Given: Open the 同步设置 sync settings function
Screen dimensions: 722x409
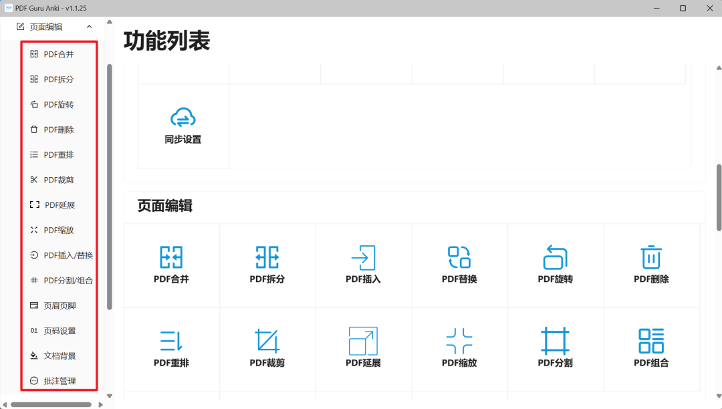Looking at the screenshot, I should (183, 126).
